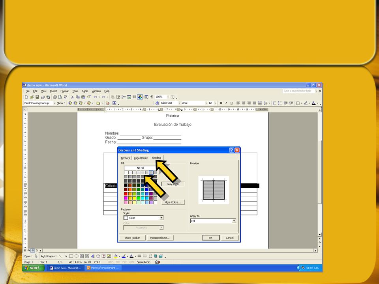
Task: Open the AutoShapes menu
Action: (49, 256)
